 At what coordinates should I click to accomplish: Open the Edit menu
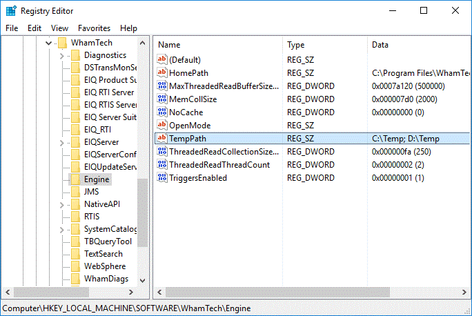point(35,28)
